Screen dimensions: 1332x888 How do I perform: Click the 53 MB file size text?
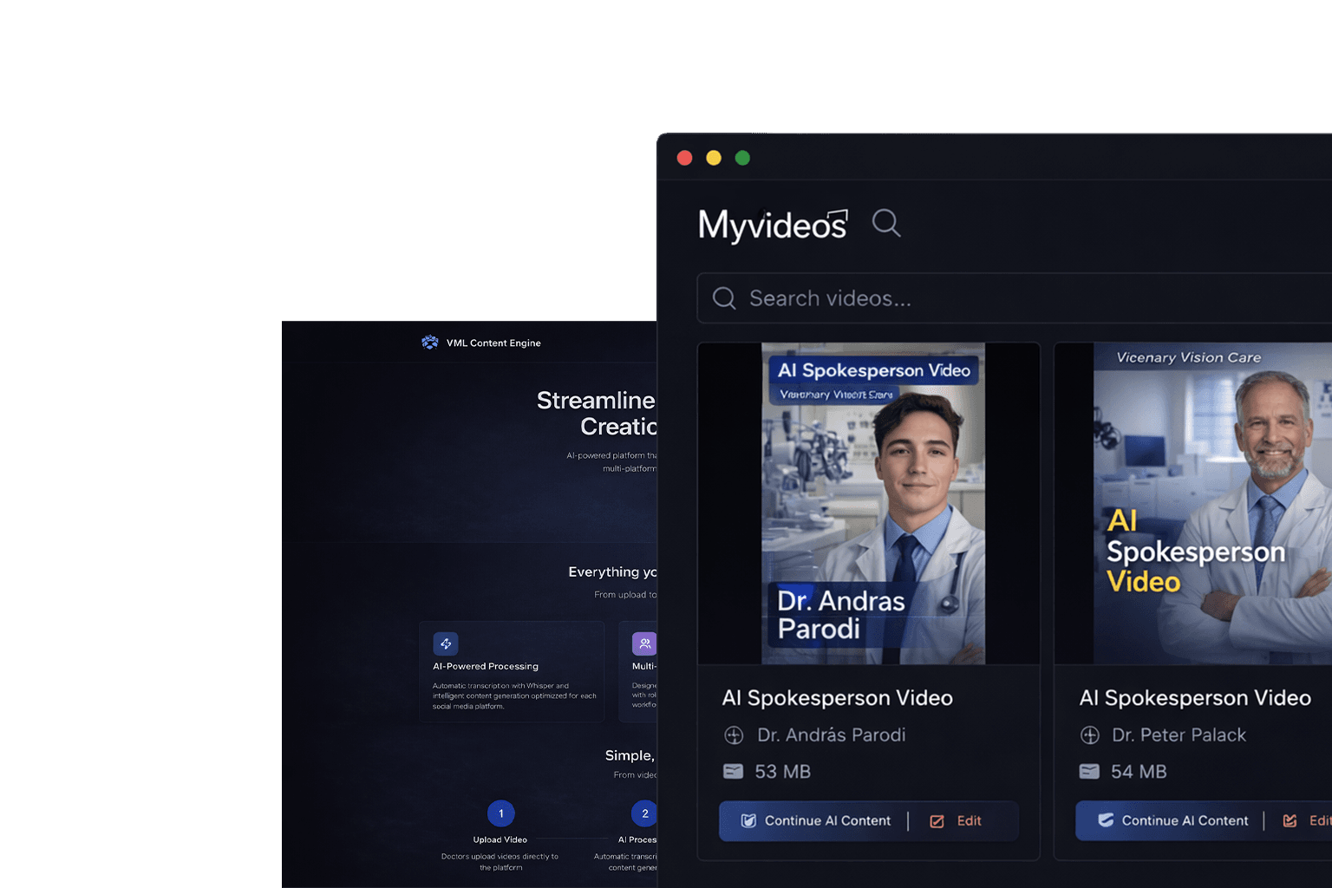782,772
